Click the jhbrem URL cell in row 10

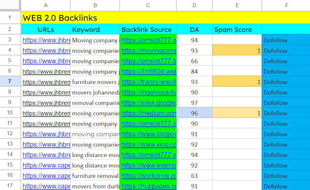(x=46, y=113)
